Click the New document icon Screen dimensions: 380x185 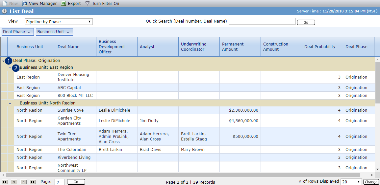coord(5,3)
